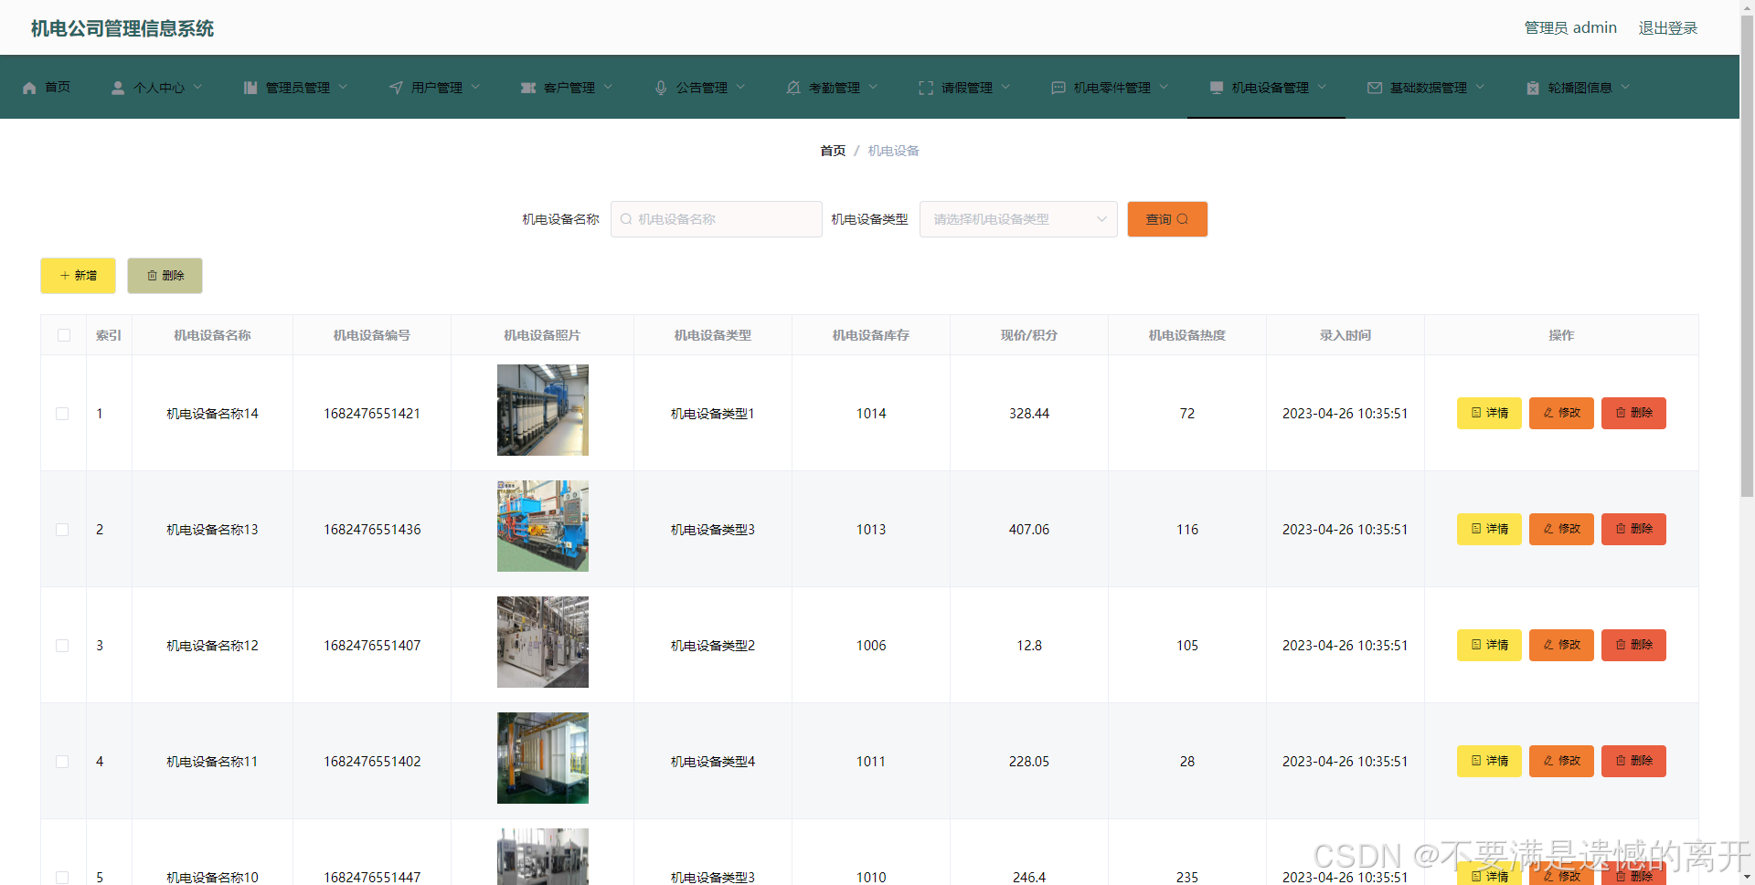Click the microphone icon for 公告管理
Viewport: 1755px width, 885px height.
coord(661,88)
